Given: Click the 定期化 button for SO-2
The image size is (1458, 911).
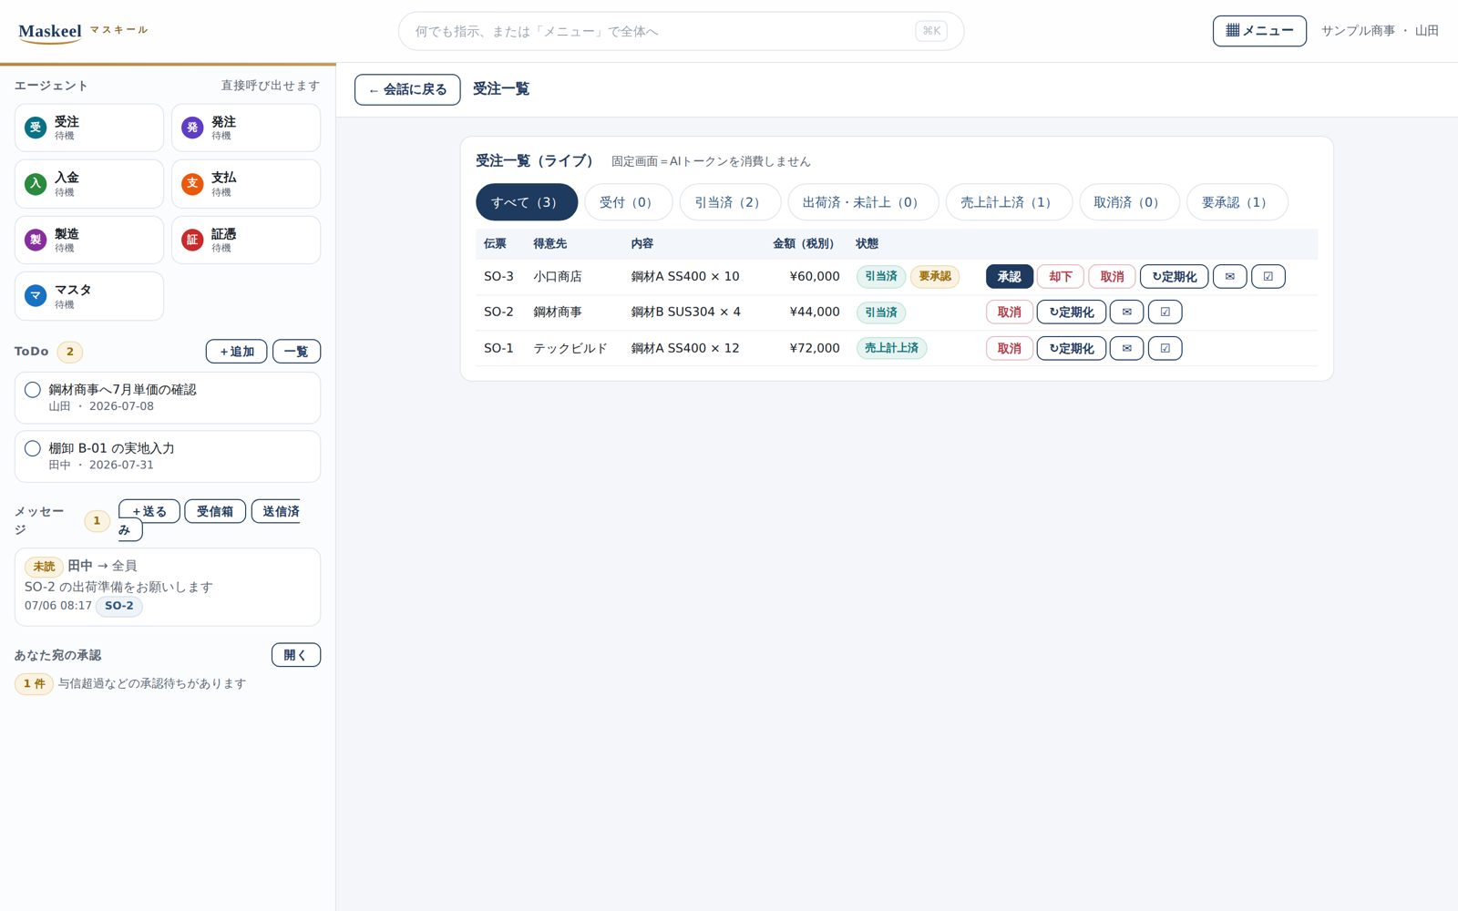Looking at the screenshot, I should (x=1071, y=312).
